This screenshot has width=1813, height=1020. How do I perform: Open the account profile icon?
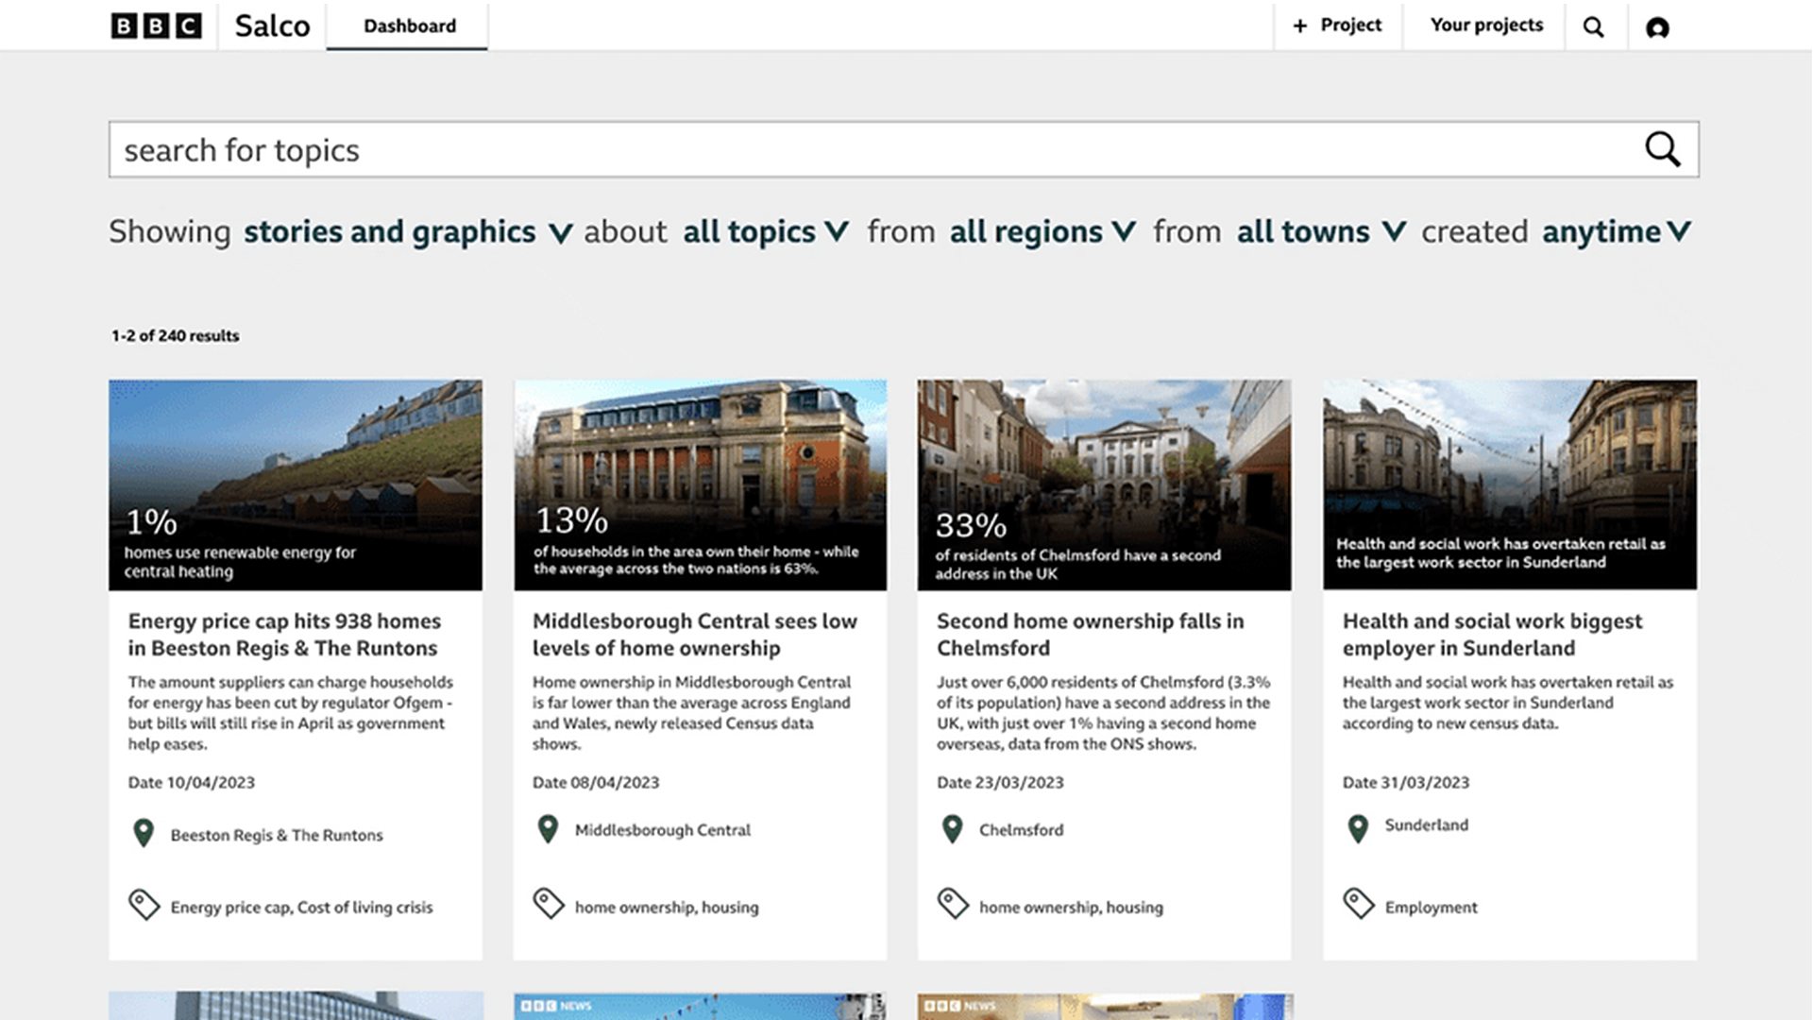coord(1657,27)
